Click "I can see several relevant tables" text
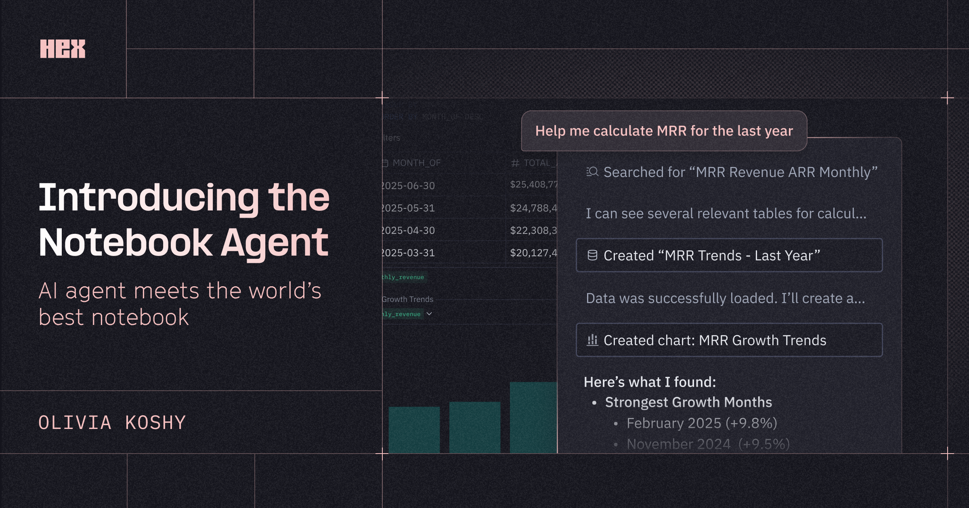Screen dimensions: 969x508 pyautogui.click(x=726, y=213)
